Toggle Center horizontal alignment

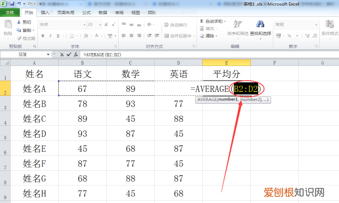coord(132,36)
